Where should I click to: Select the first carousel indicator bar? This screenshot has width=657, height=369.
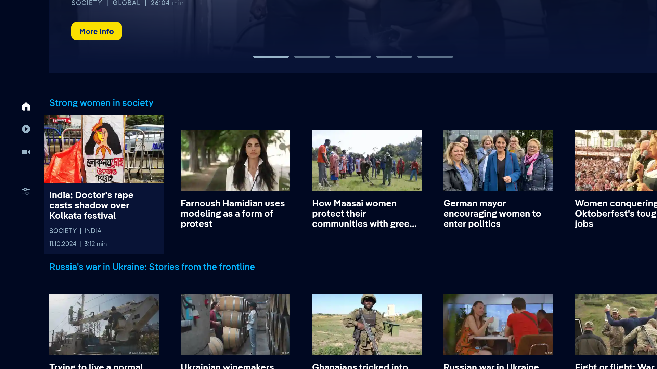(x=271, y=56)
